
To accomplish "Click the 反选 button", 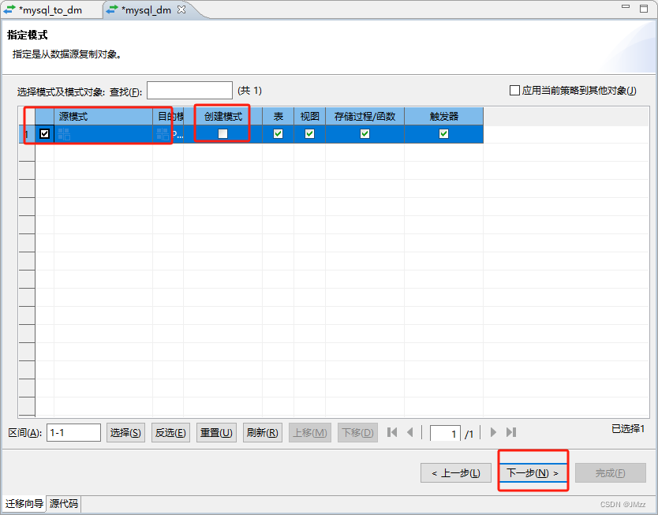I will coord(170,432).
